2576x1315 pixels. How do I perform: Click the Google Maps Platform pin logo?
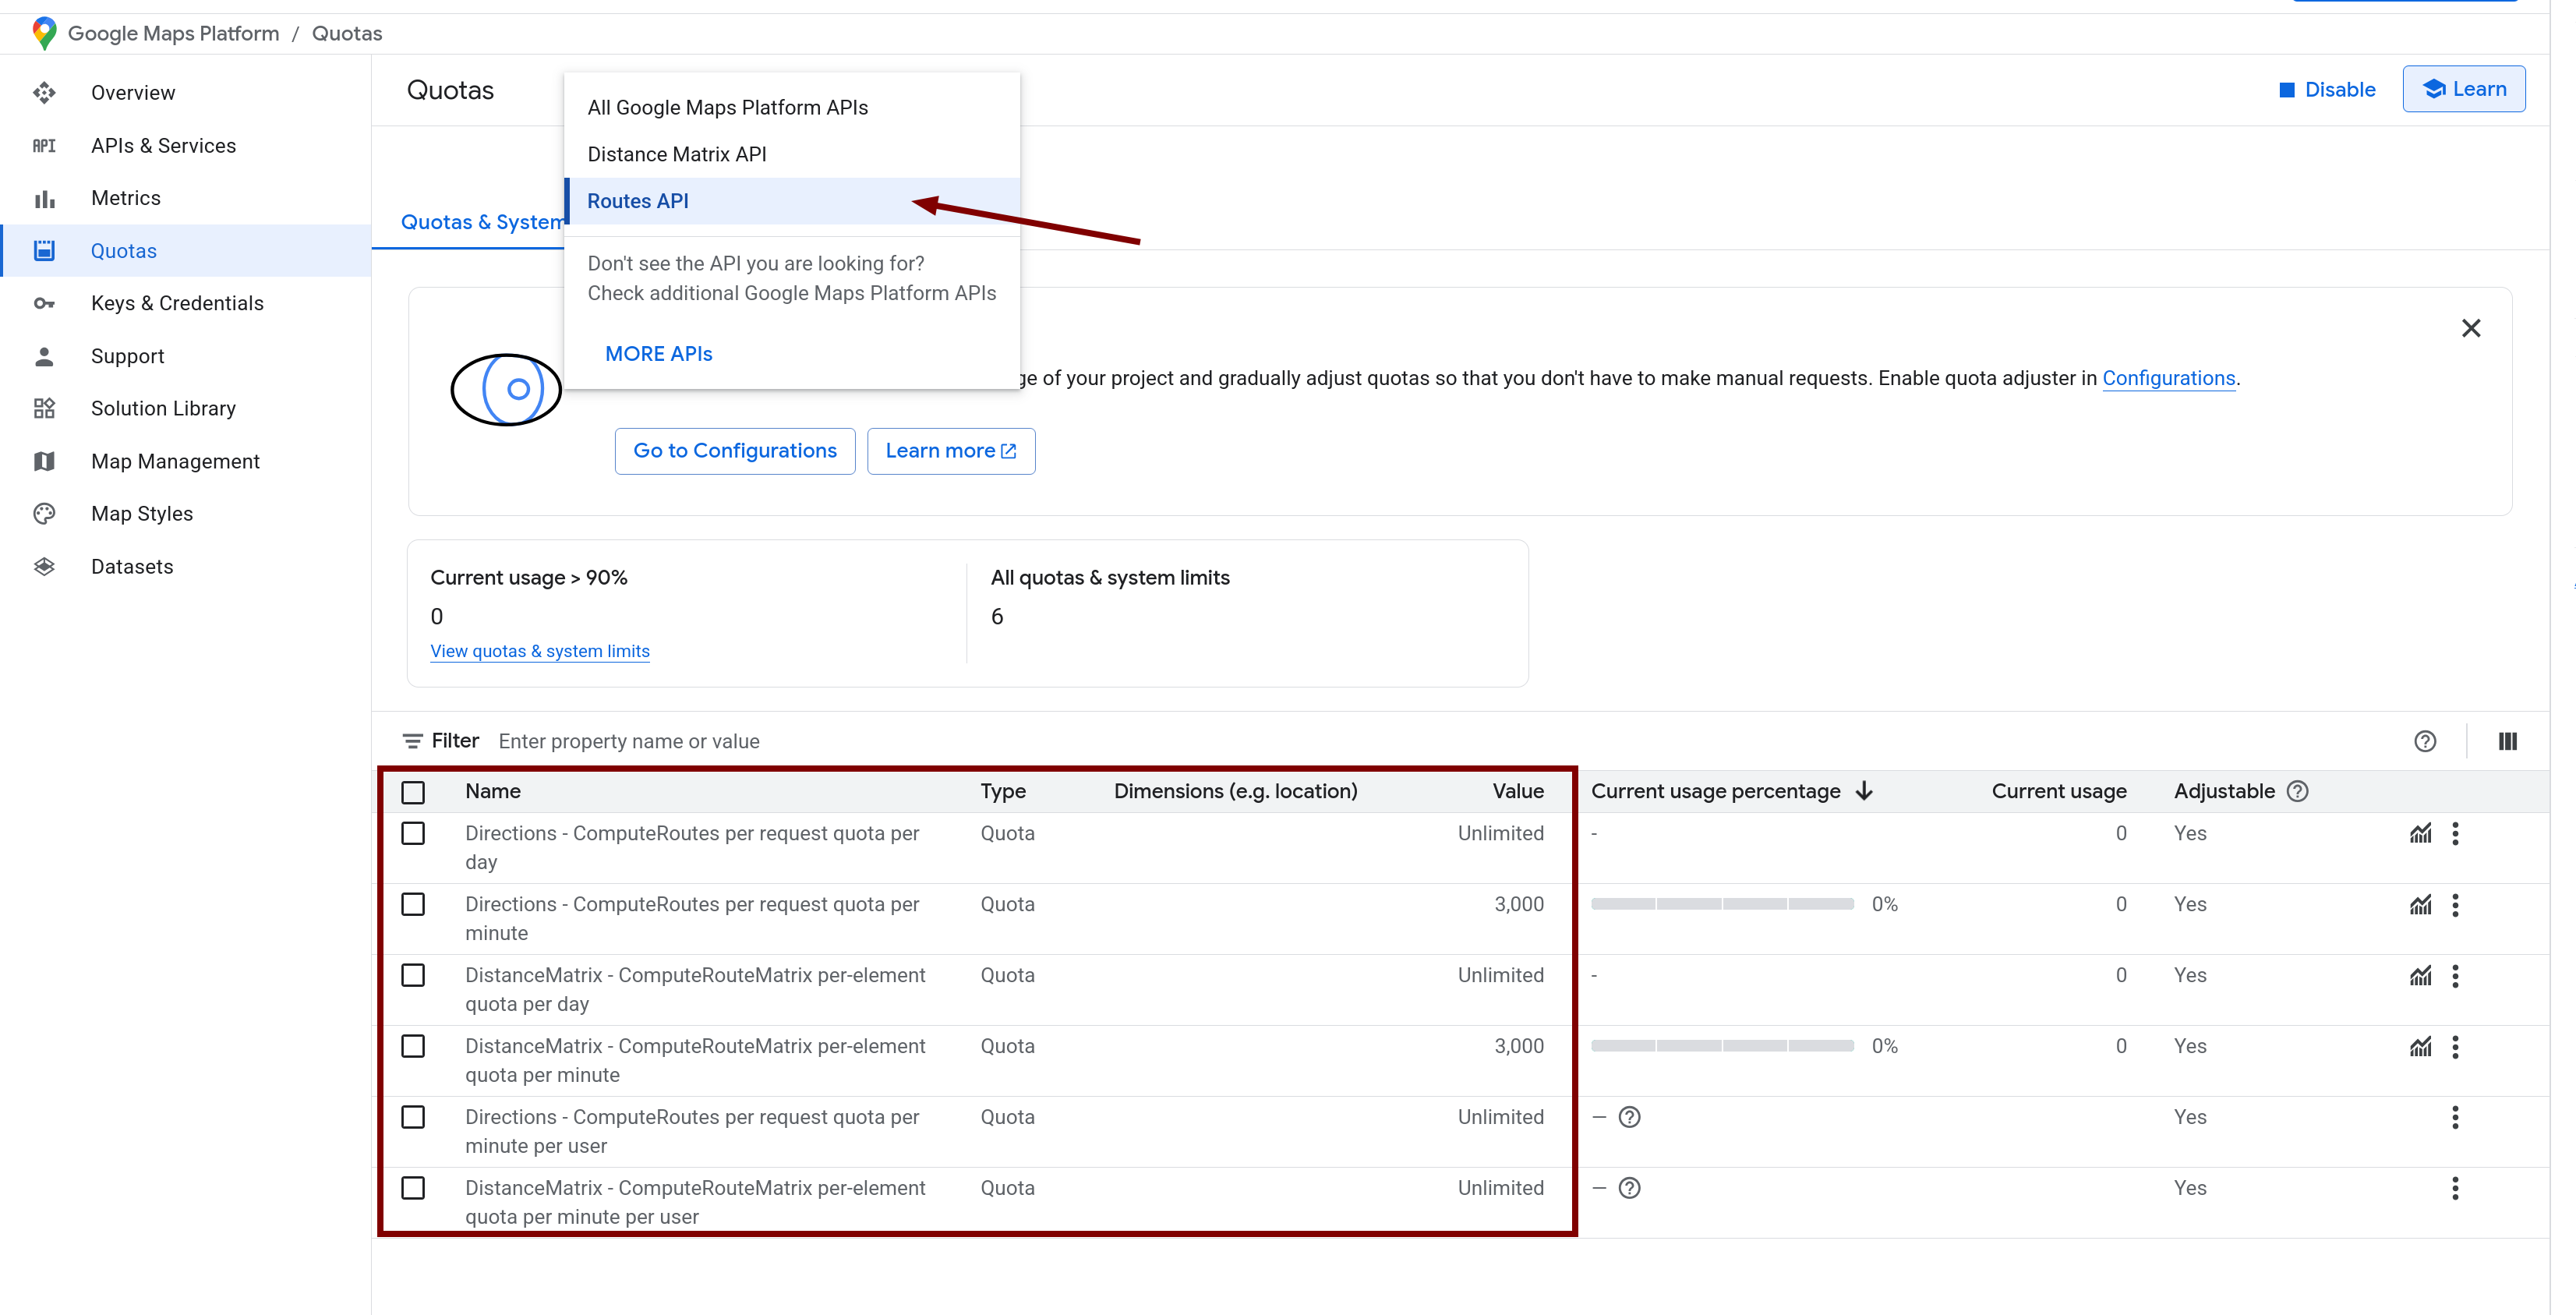(43, 33)
